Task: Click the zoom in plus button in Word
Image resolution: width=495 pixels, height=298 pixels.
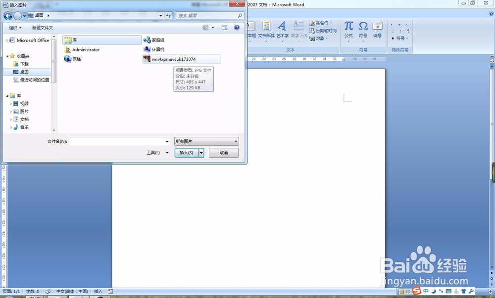Action: pyautogui.click(x=490, y=292)
